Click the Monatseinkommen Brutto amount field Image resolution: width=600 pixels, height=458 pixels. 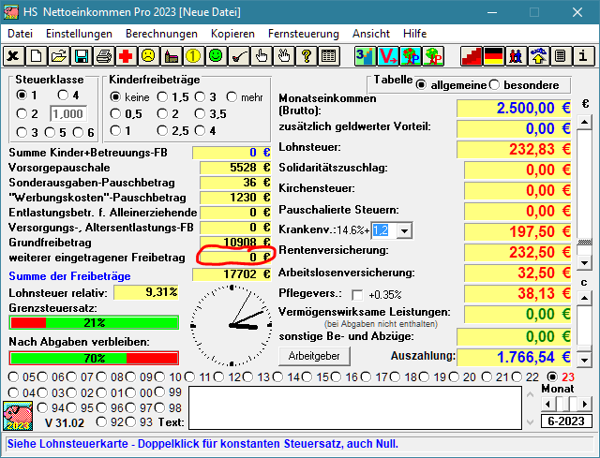(x=515, y=107)
